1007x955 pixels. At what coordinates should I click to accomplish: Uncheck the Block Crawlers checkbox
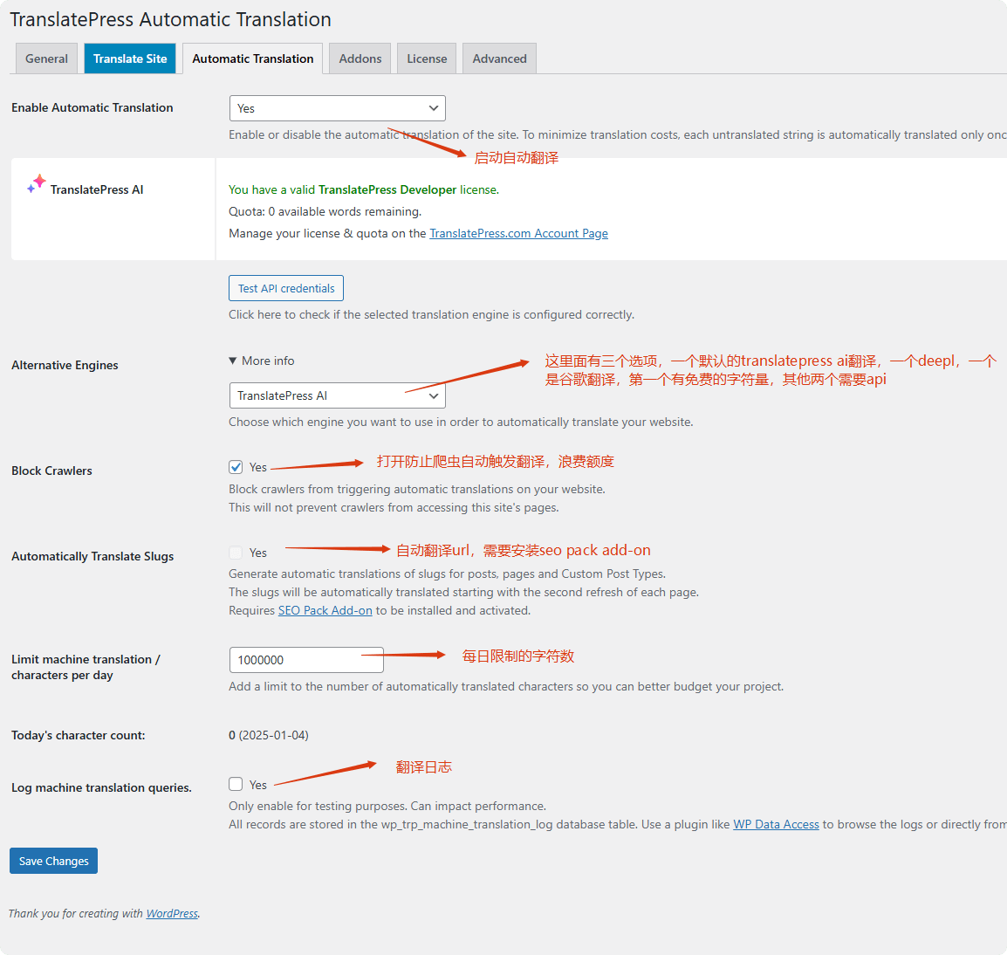click(x=236, y=467)
